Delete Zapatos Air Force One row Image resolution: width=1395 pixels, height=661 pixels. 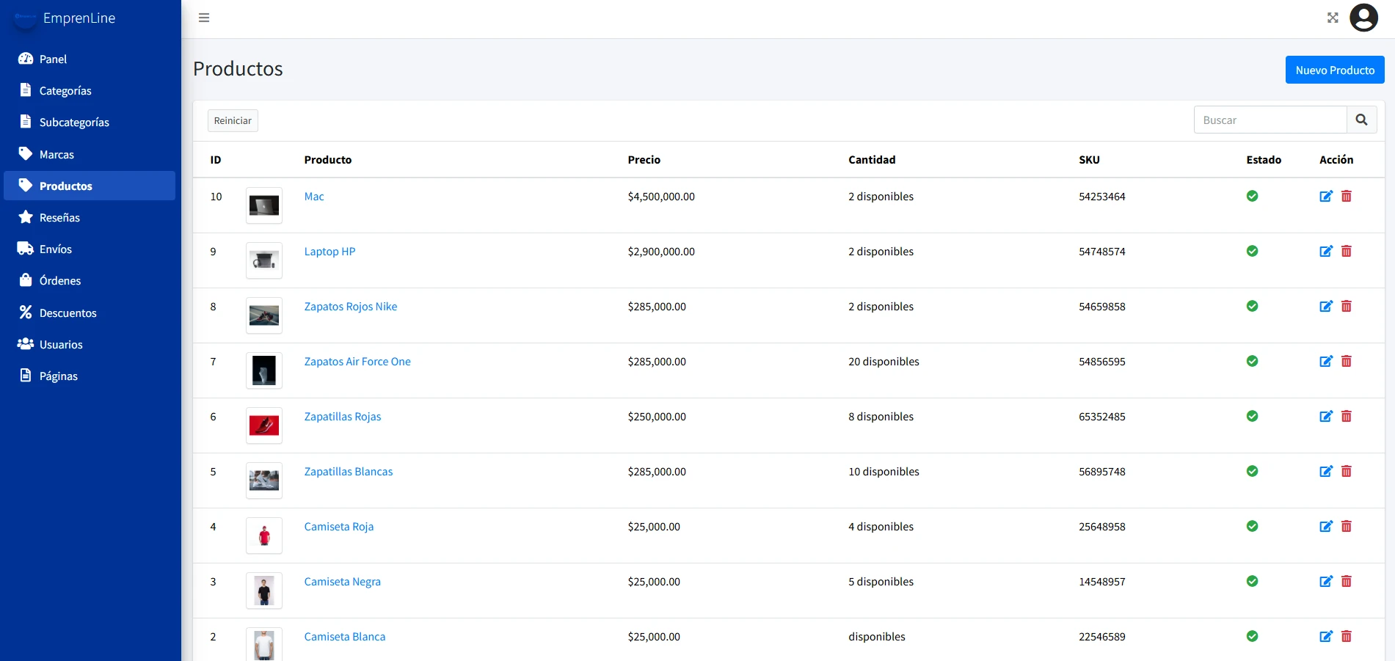1347,361
